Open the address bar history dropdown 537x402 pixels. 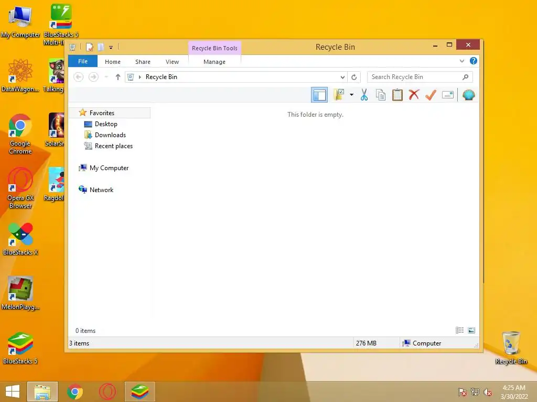[342, 77]
